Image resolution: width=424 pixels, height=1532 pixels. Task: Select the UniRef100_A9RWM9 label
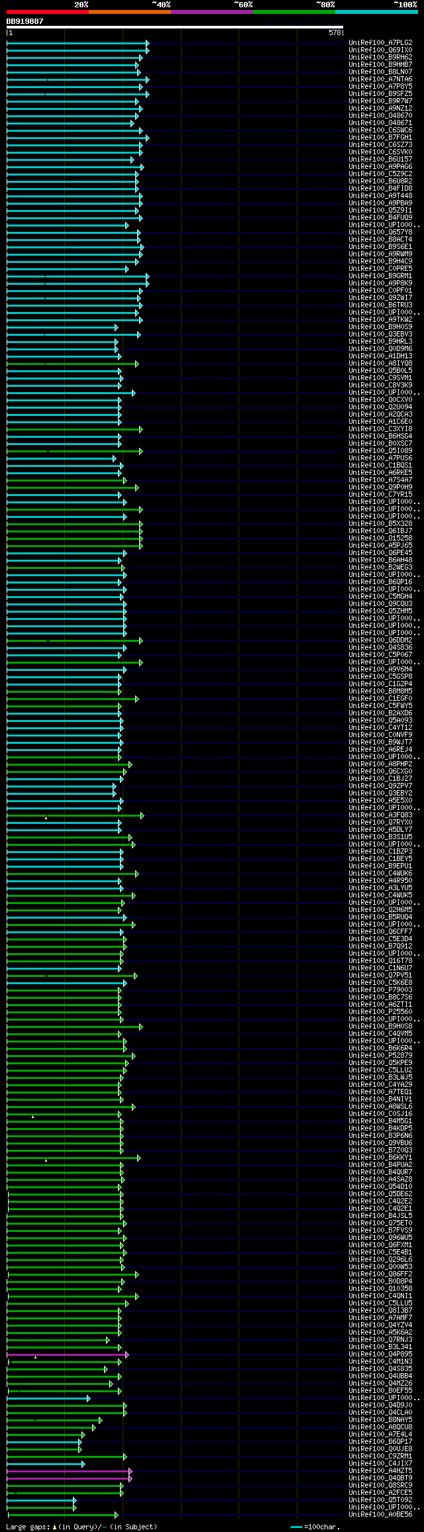point(380,254)
